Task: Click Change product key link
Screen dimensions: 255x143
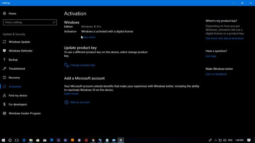Action: [82, 65]
